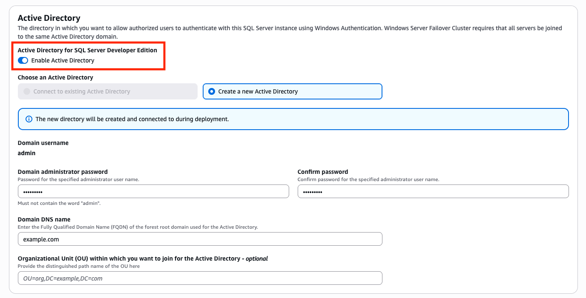The width and height of the screenshot is (586, 298).
Task: Click the deployment notice banner
Action: (293, 119)
